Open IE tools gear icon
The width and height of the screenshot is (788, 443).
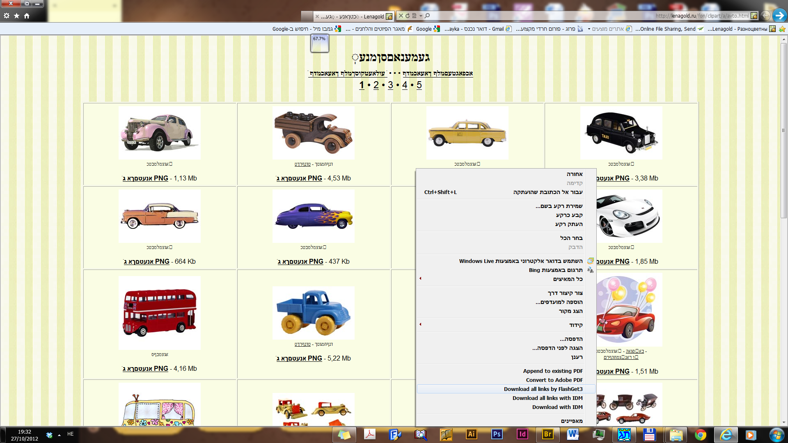[x=7, y=16]
